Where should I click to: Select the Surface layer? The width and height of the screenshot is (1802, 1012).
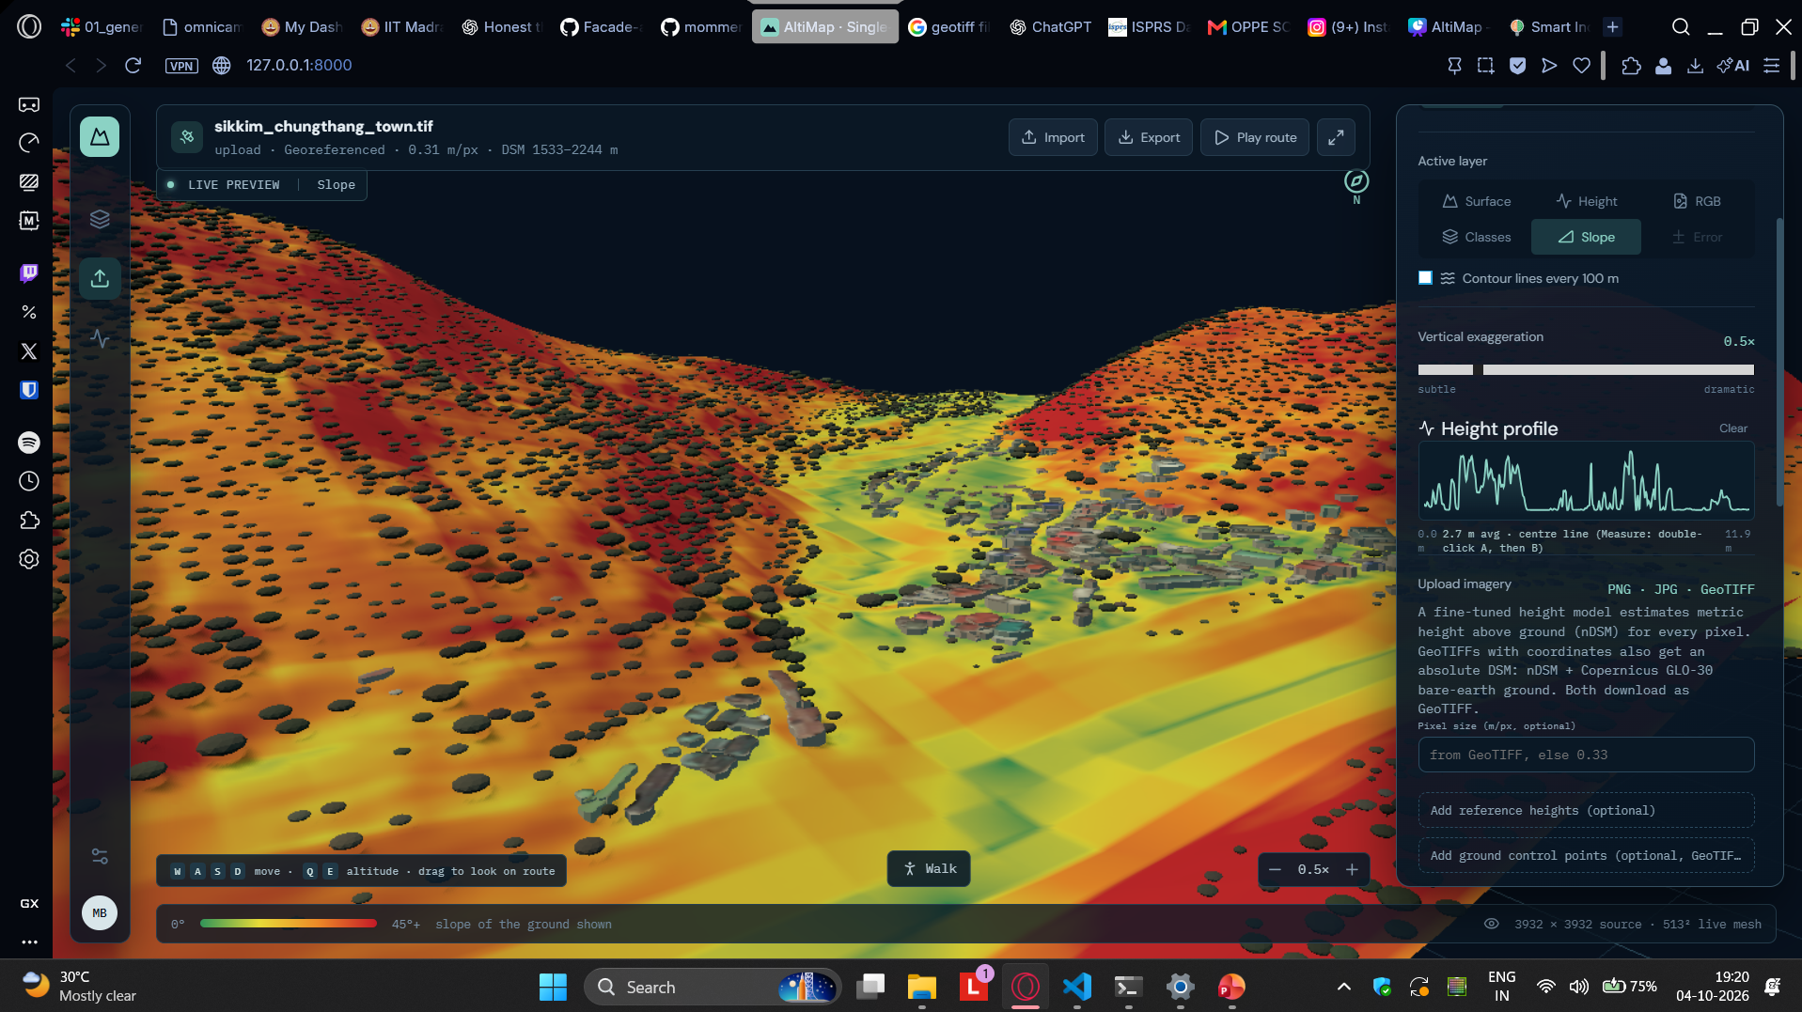pos(1476,201)
